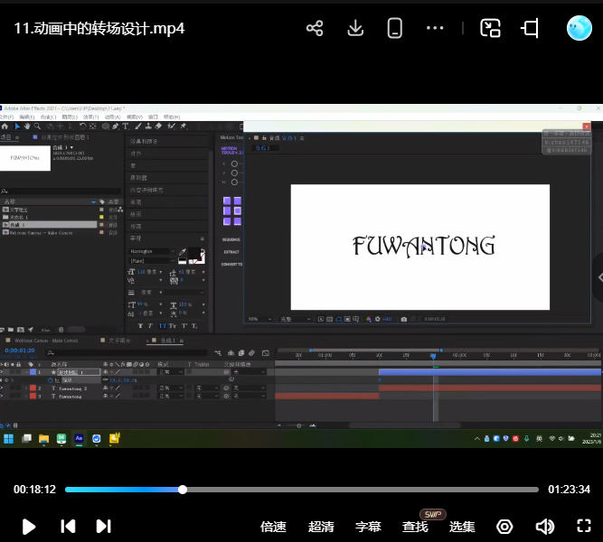Open the 选集 episode list
Image resolution: width=603 pixels, height=542 pixels.
click(462, 527)
